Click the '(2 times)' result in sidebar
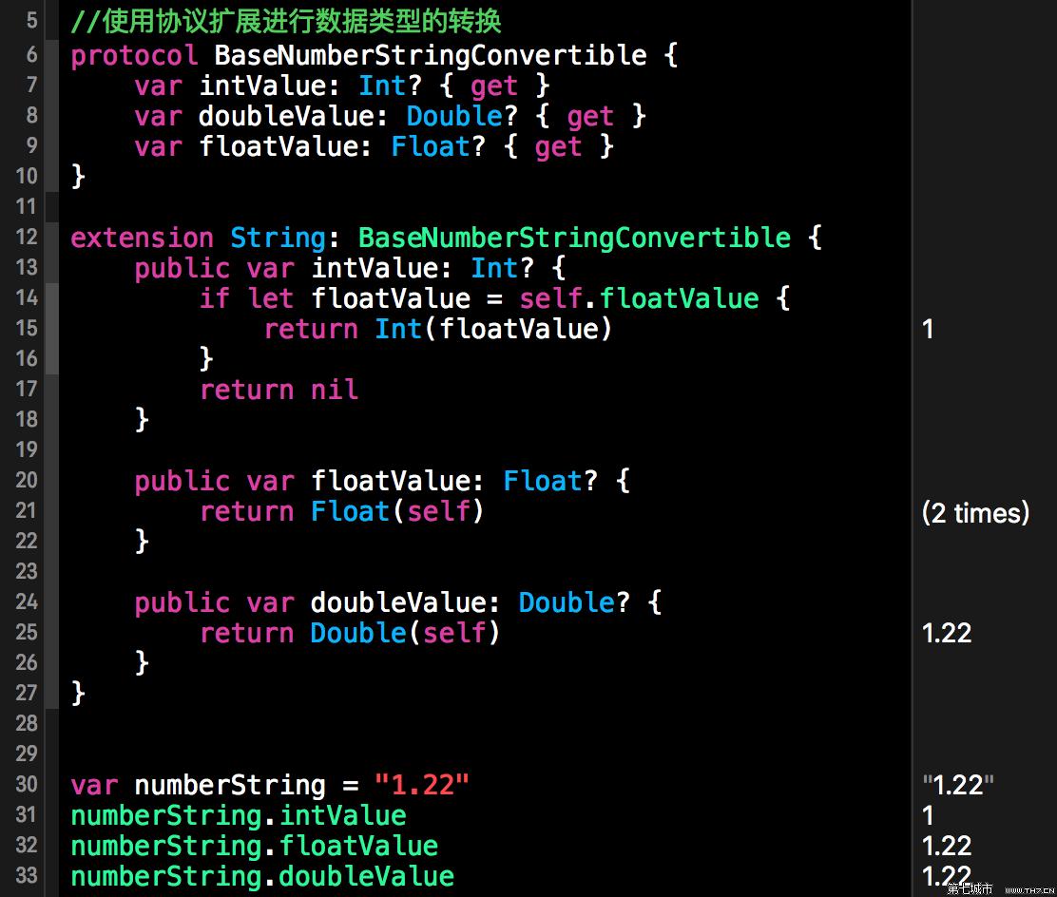 (975, 513)
